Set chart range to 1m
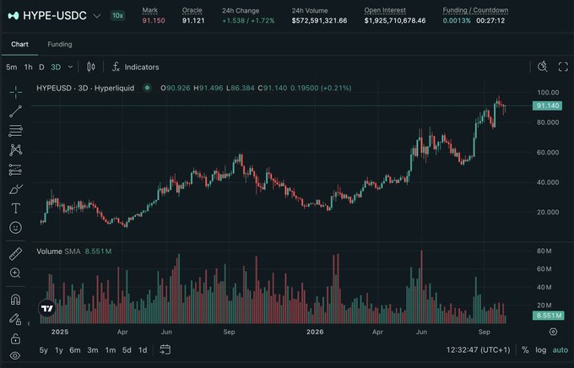This screenshot has height=368, width=574. (x=111, y=350)
